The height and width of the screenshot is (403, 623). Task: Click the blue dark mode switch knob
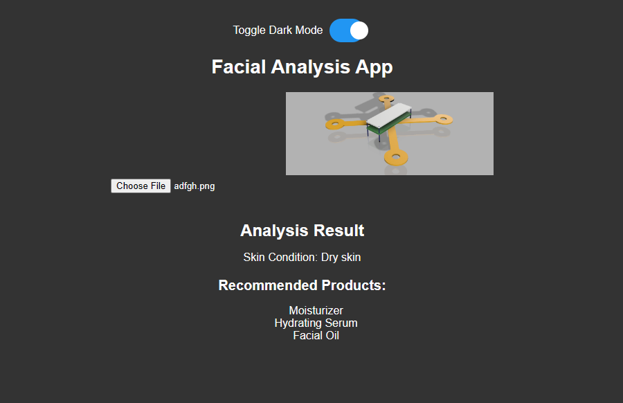pos(356,30)
